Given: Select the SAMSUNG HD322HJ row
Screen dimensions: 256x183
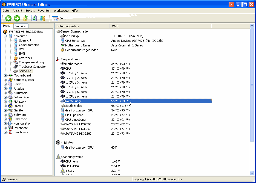Looking at the screenshot, I should (136, 134).
